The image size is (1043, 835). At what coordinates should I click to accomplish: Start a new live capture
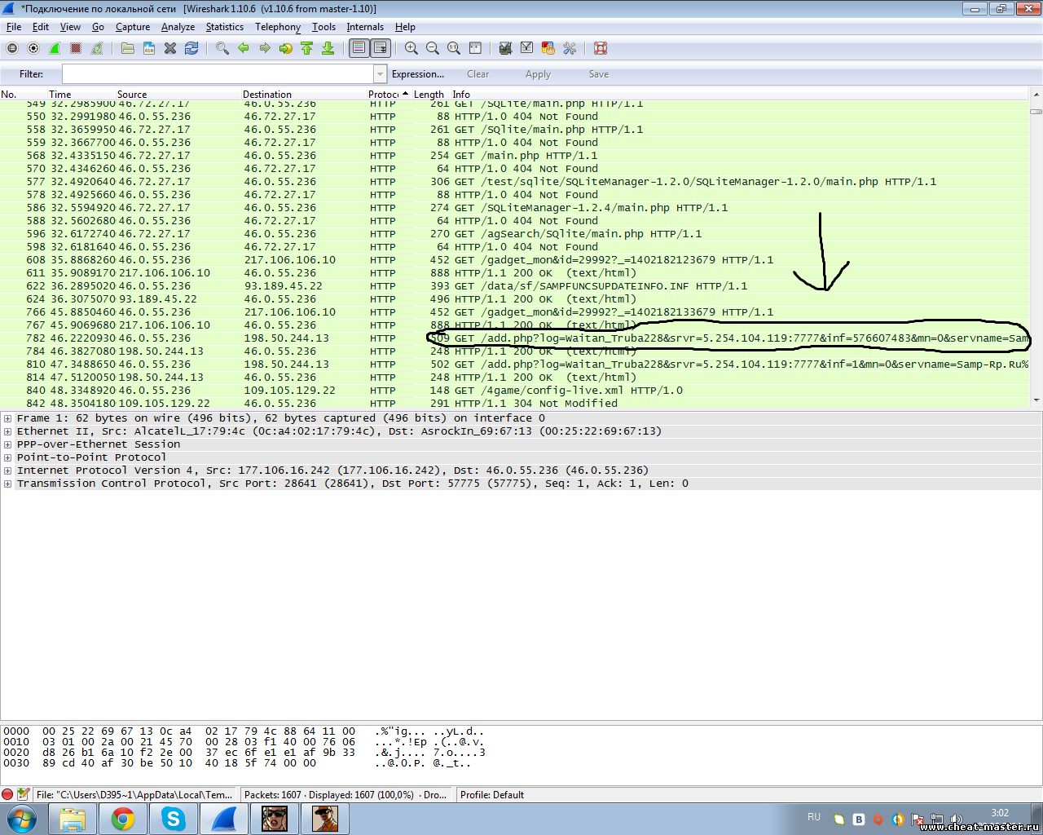point(55,49)
